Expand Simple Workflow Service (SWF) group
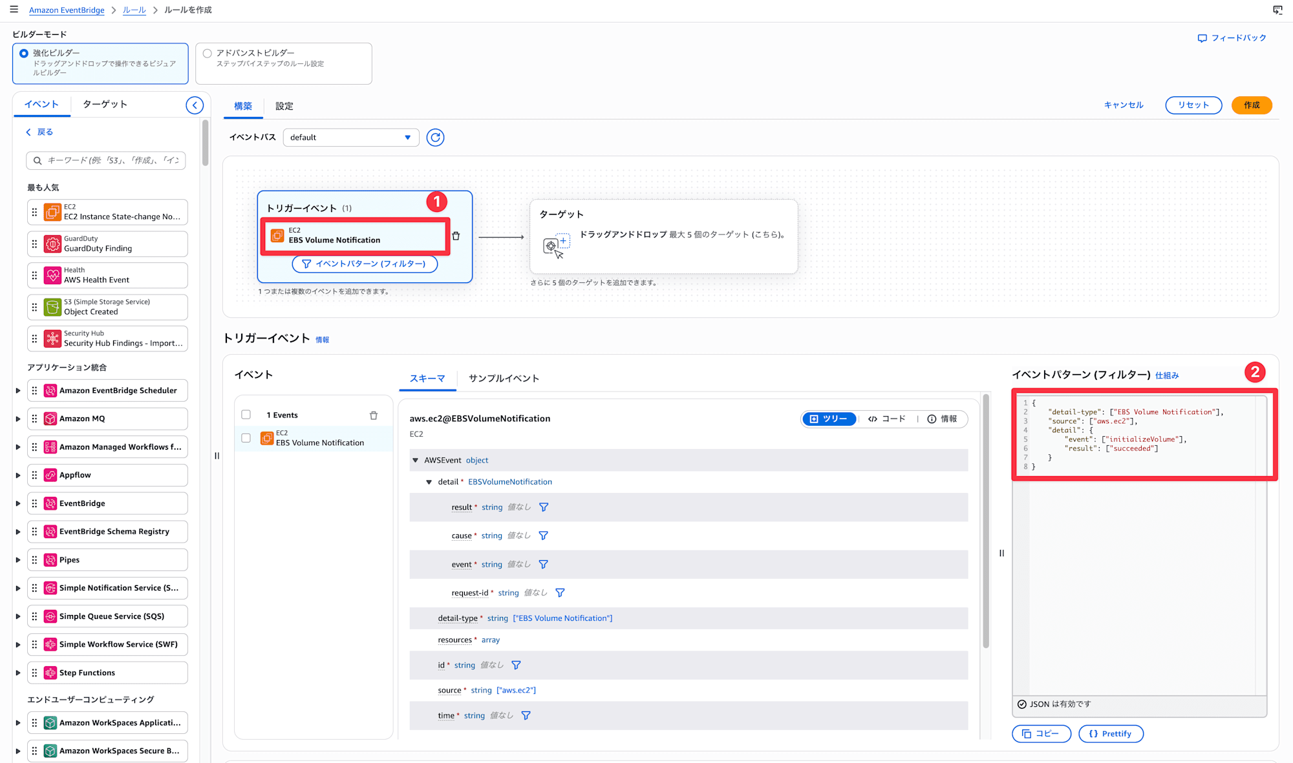 pos(18,645)
